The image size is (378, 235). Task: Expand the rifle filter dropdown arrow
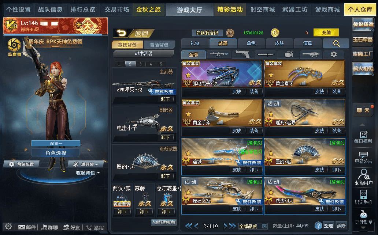[226, 54]
